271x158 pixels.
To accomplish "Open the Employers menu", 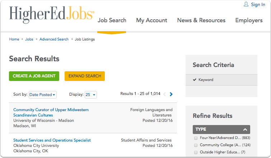I will coord(249,20).
